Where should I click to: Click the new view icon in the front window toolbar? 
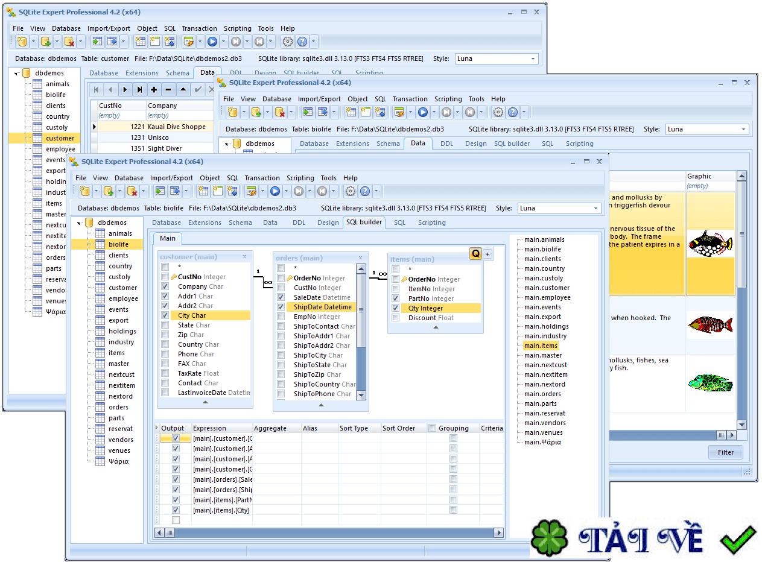pyautogui.click(x=218, y=191)
